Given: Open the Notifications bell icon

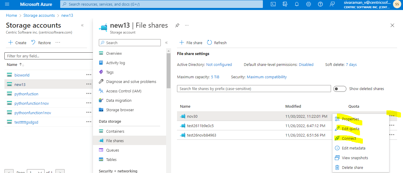Looking at the screenshot, I should point(297,4).
